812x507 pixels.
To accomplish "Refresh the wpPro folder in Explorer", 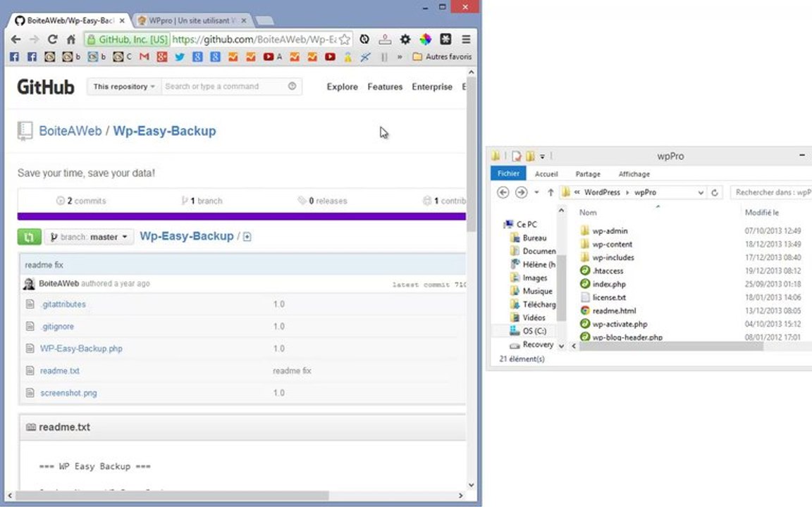I will [715, 192].
